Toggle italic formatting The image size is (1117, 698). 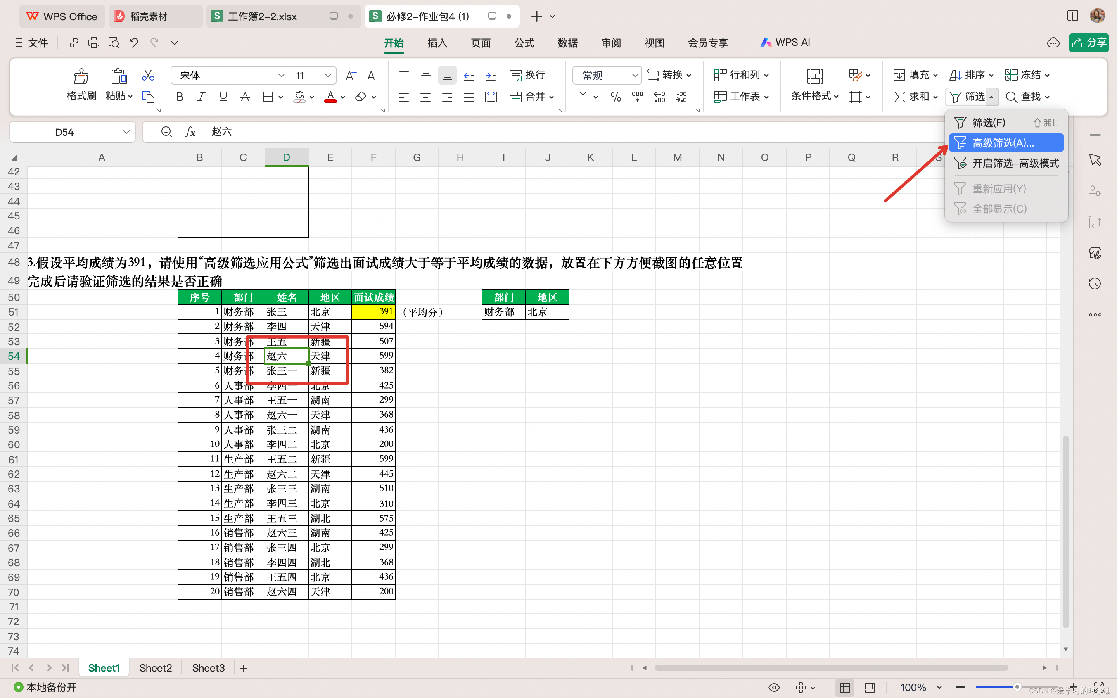tap(201, 97)
